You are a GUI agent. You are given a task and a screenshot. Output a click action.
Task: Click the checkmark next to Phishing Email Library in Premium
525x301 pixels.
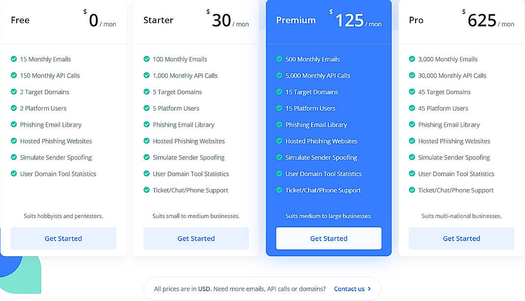[x=279, y=124]
